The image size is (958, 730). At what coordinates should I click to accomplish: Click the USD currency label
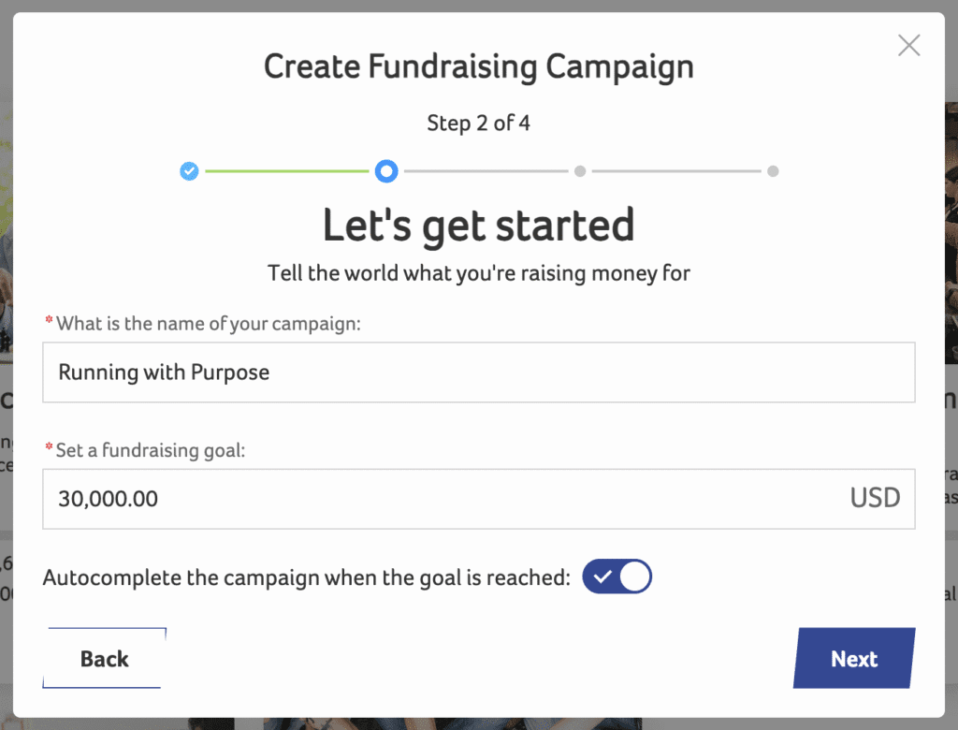pyautogui.click(x=875, y=498)
